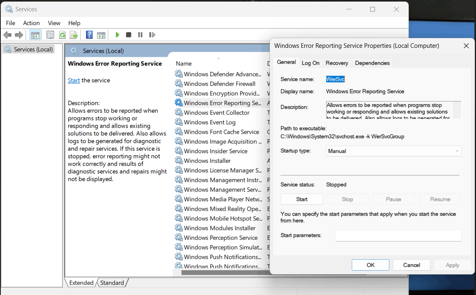Click the gear icon beside Windows Perception Service
This screenshot has width=476, height=295.
click(x=179, y=237)
